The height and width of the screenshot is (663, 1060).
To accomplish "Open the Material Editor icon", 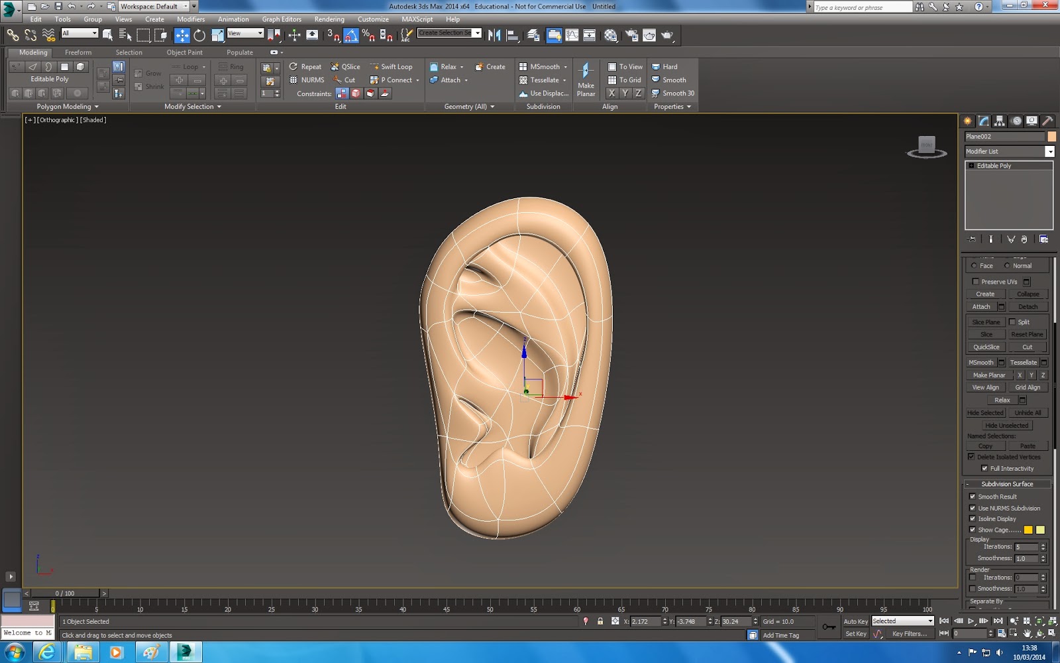I will point(611,35).
